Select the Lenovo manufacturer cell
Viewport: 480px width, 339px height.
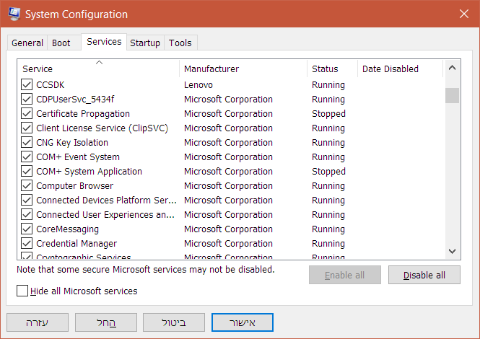198,85
